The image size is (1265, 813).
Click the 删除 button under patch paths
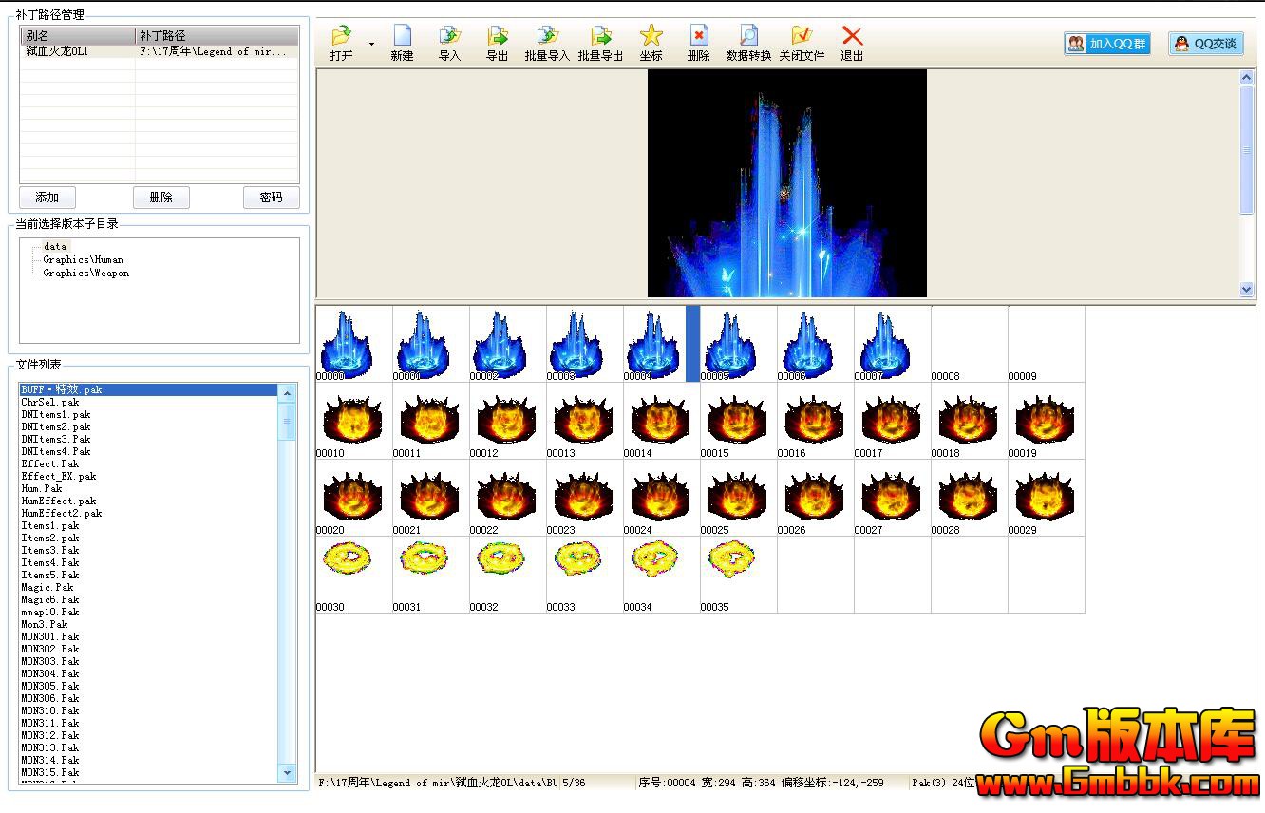(160, 198)
